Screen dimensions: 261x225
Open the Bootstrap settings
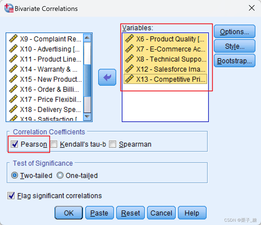coord(234,60)
